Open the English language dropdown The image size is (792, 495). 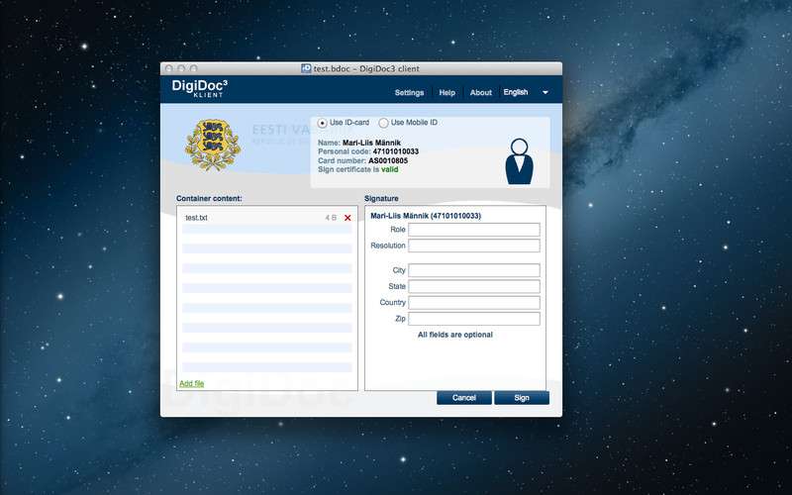[x=526, y=92]
